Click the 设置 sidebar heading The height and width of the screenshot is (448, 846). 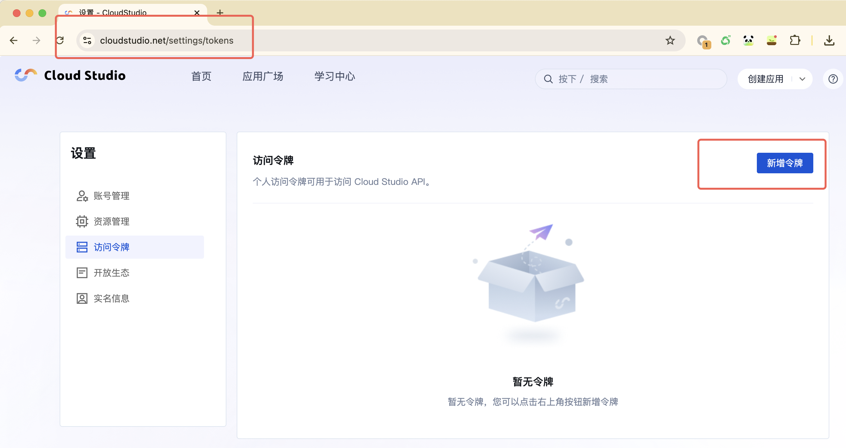tap(83, 153)
